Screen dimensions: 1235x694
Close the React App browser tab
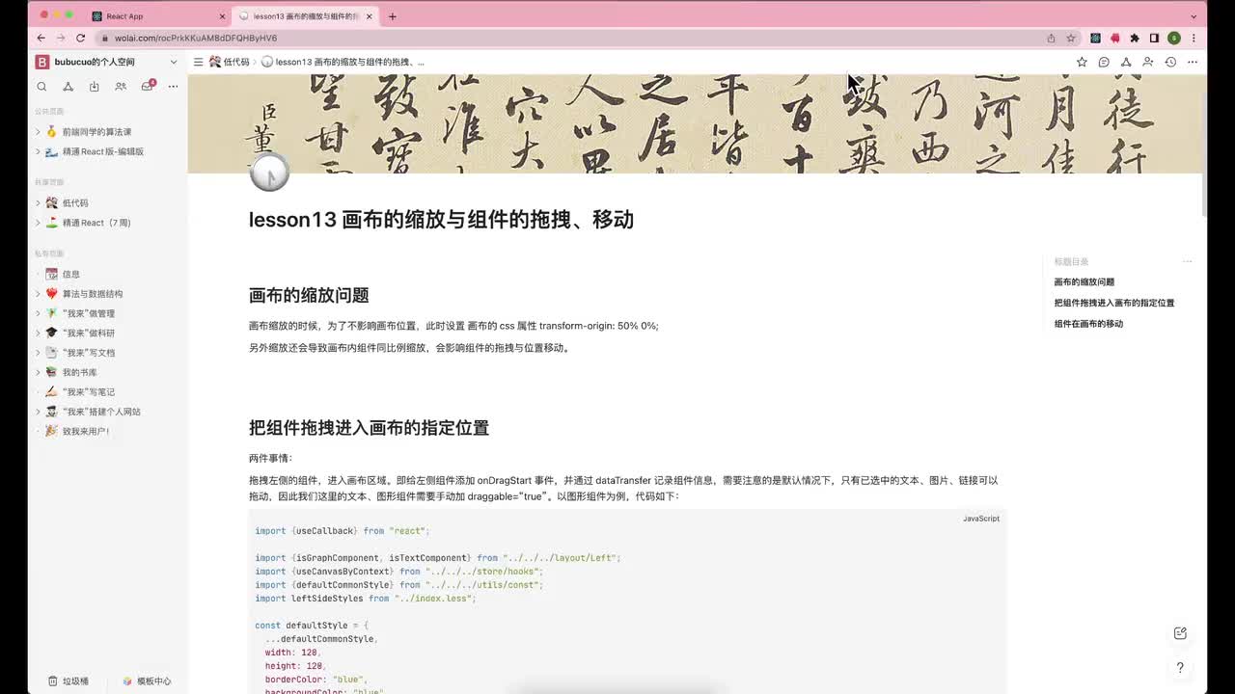[x=222, y=16]
